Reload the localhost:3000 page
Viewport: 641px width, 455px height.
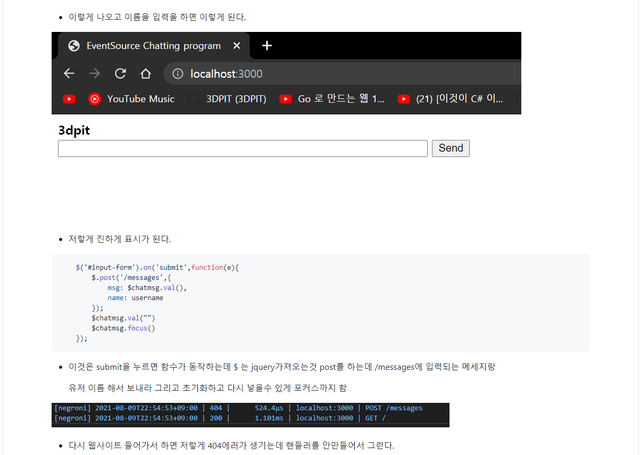(120, 73)
